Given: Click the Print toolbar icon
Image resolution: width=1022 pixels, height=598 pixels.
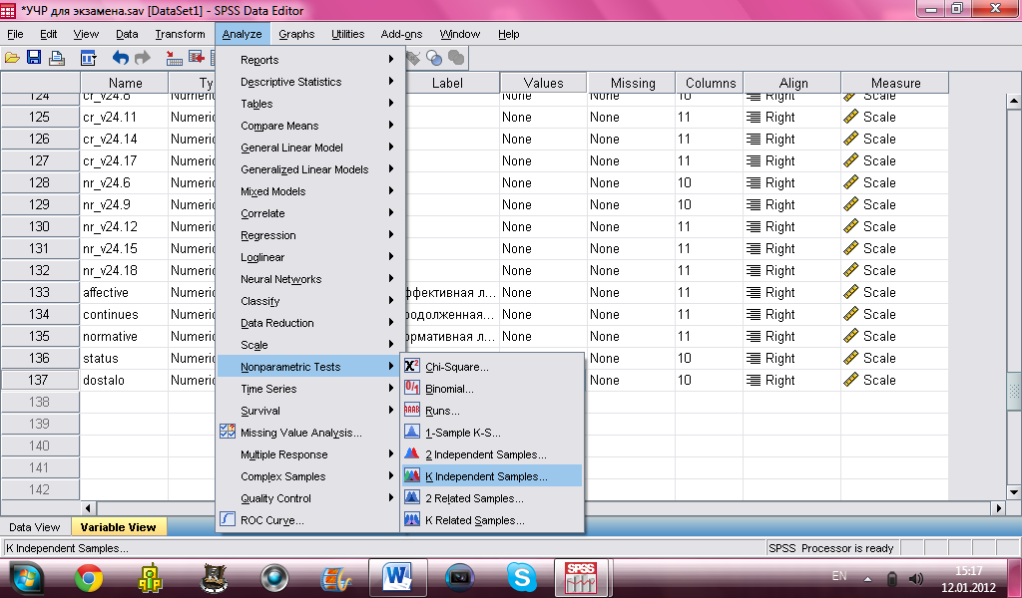Looking at the screenshot, I should tap(57, 59).
